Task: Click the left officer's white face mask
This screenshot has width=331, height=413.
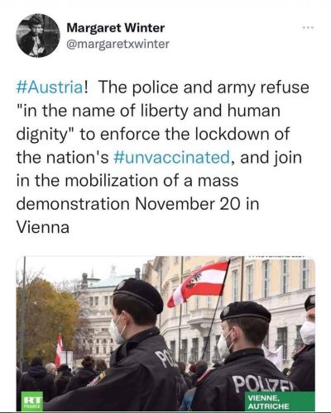Action: (x=117, y=330)
